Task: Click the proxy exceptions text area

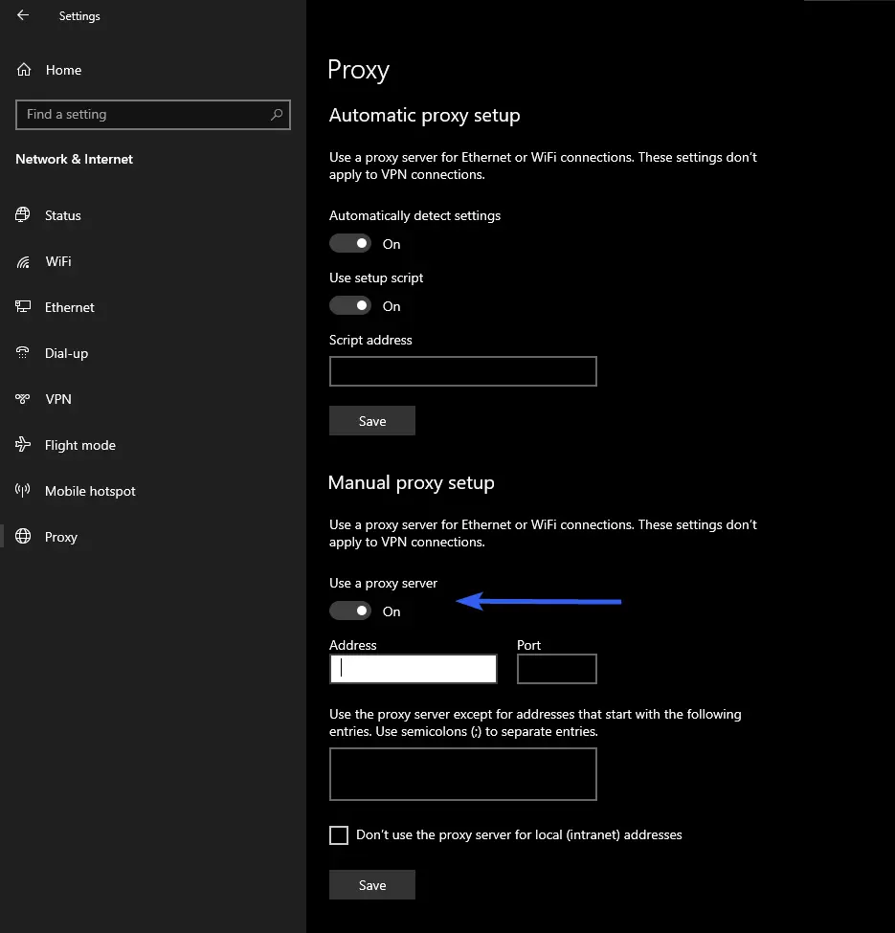Action: point(462,774)
